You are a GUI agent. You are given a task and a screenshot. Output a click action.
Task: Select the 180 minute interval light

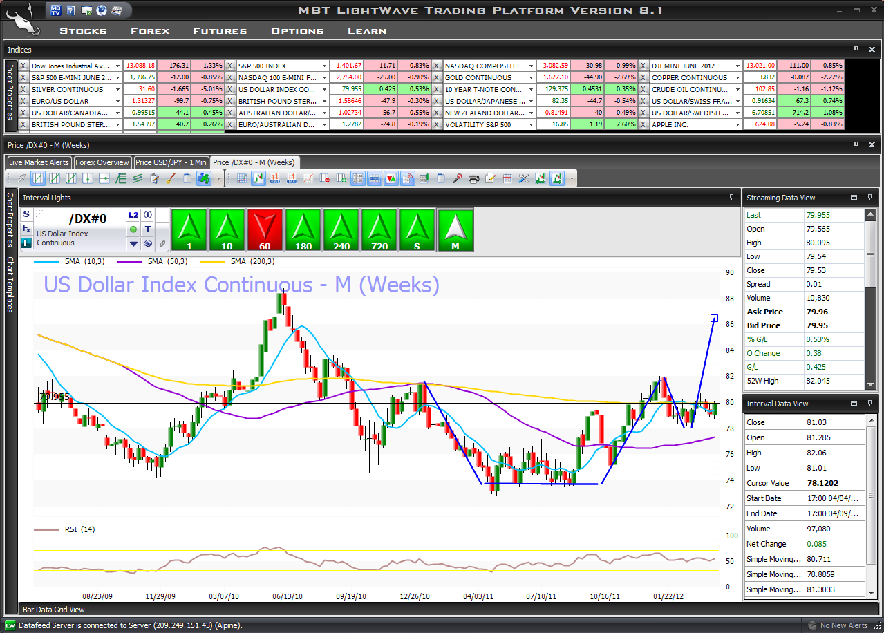[x=303, y=230]
